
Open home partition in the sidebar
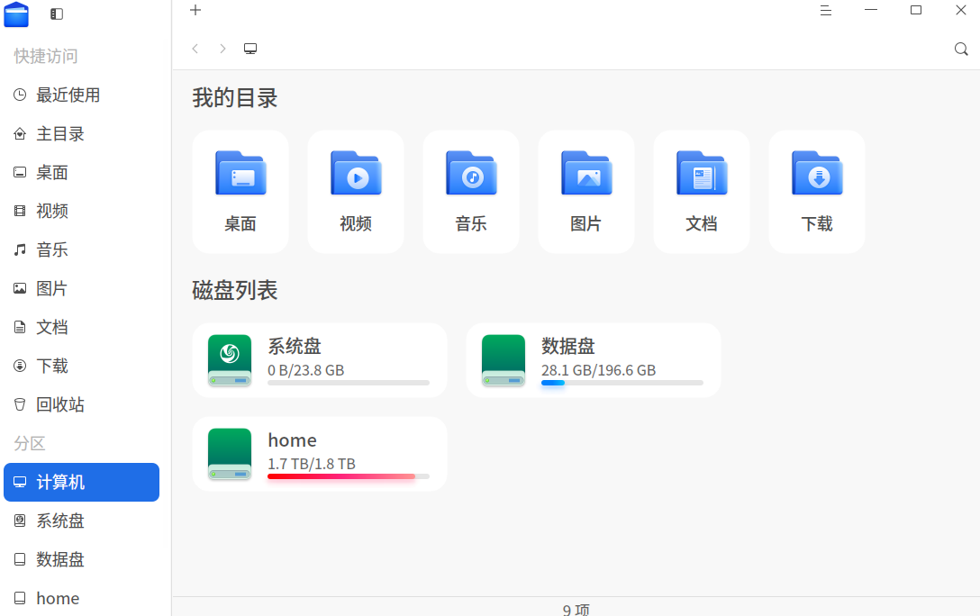point(81,599)
